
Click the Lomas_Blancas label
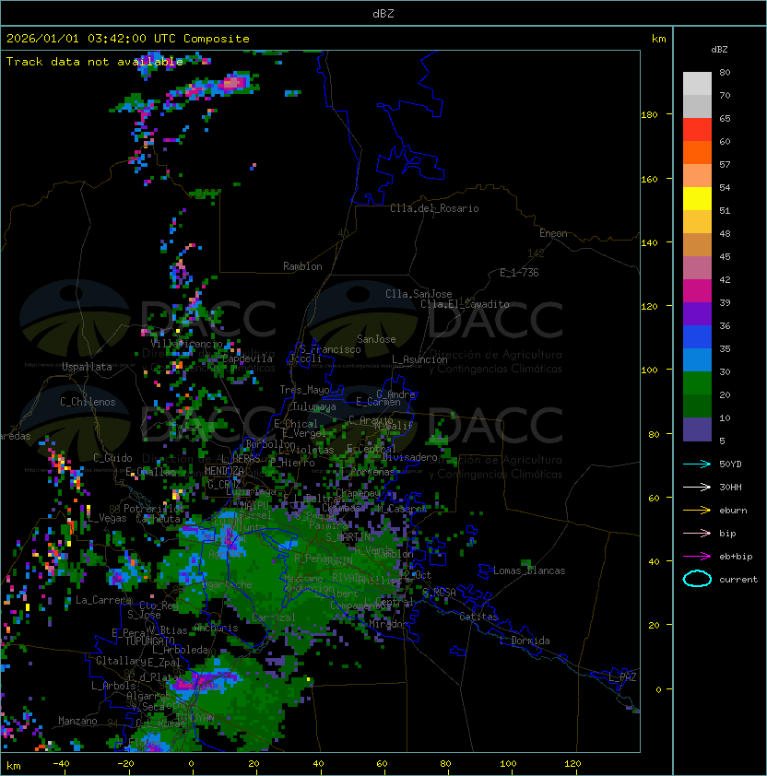click(529, 571)
